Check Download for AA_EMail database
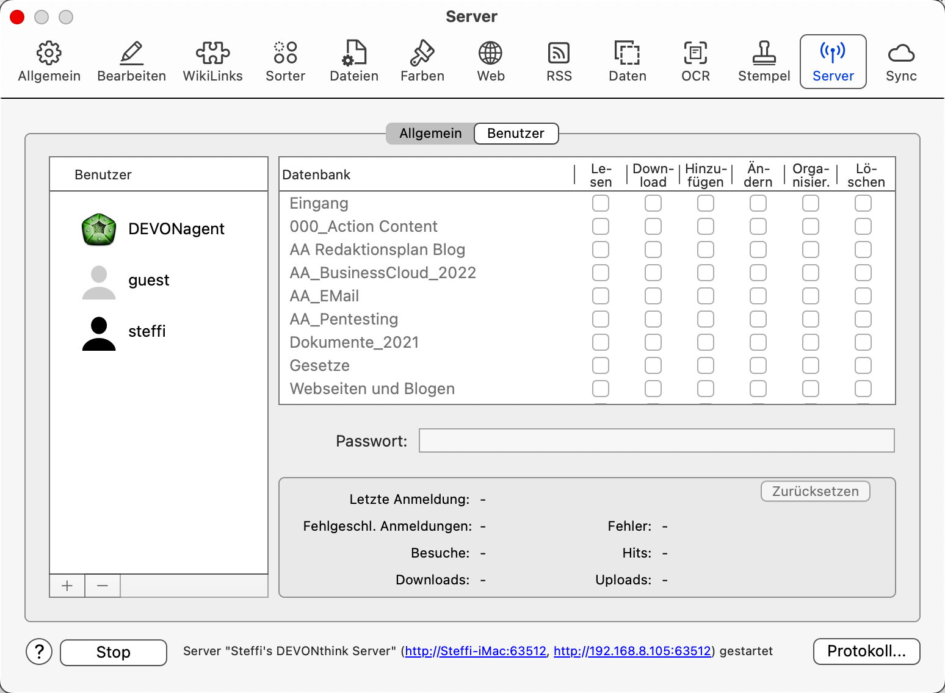Image resolution: width=945 pixels, height=693 pixels. [653, 296]
